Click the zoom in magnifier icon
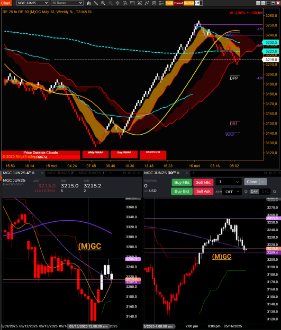This screenshot has width=281, height=330. [x=103, y=3]
